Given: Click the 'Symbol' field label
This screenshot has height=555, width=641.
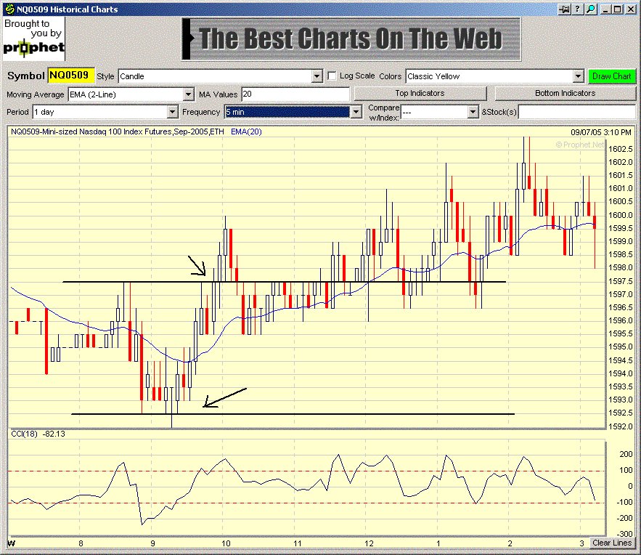Looking at the screenshot, I should [x=25, y=76].
